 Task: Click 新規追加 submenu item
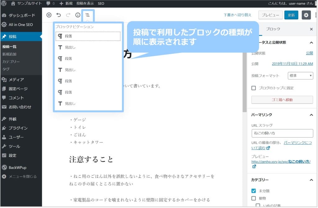9,54
